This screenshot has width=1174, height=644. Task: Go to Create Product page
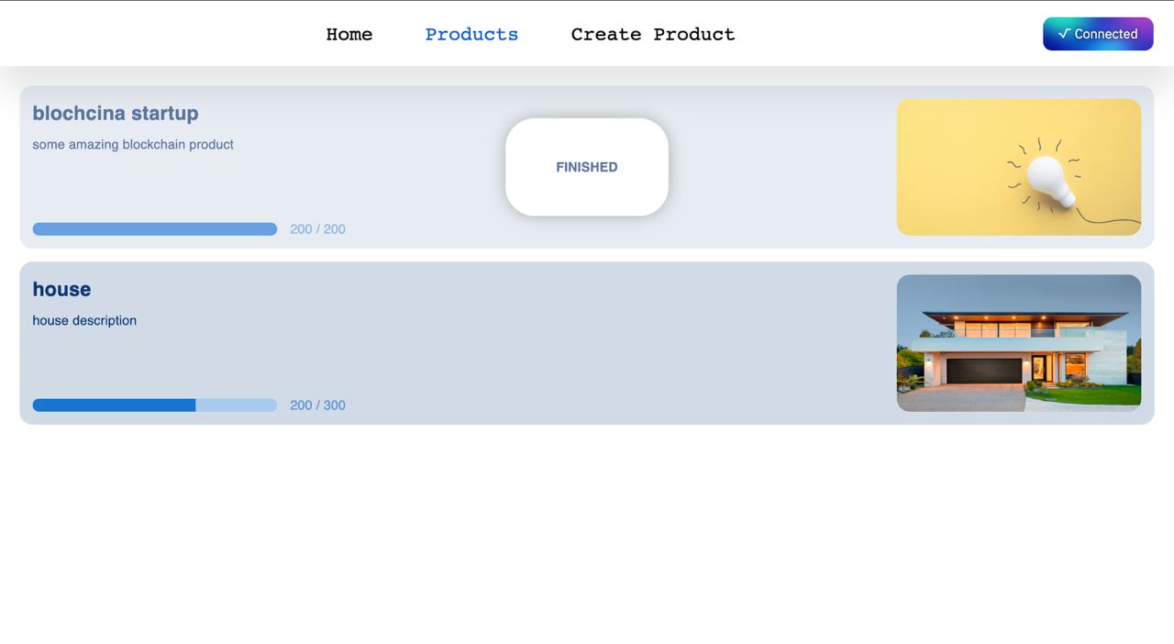tap(653, 34)
